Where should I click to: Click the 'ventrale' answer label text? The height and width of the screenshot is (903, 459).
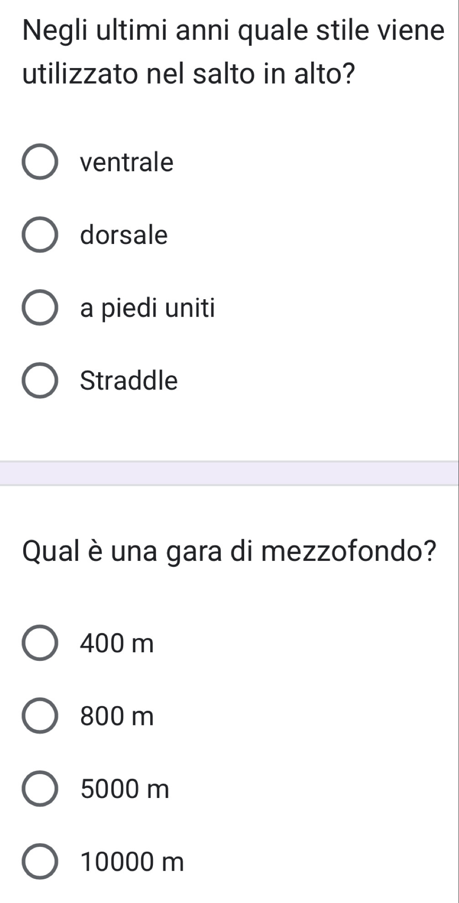pos(127,162)
